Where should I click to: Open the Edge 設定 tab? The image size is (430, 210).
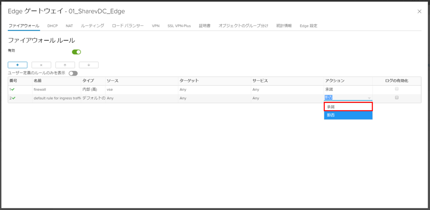[x=308, y=26]
